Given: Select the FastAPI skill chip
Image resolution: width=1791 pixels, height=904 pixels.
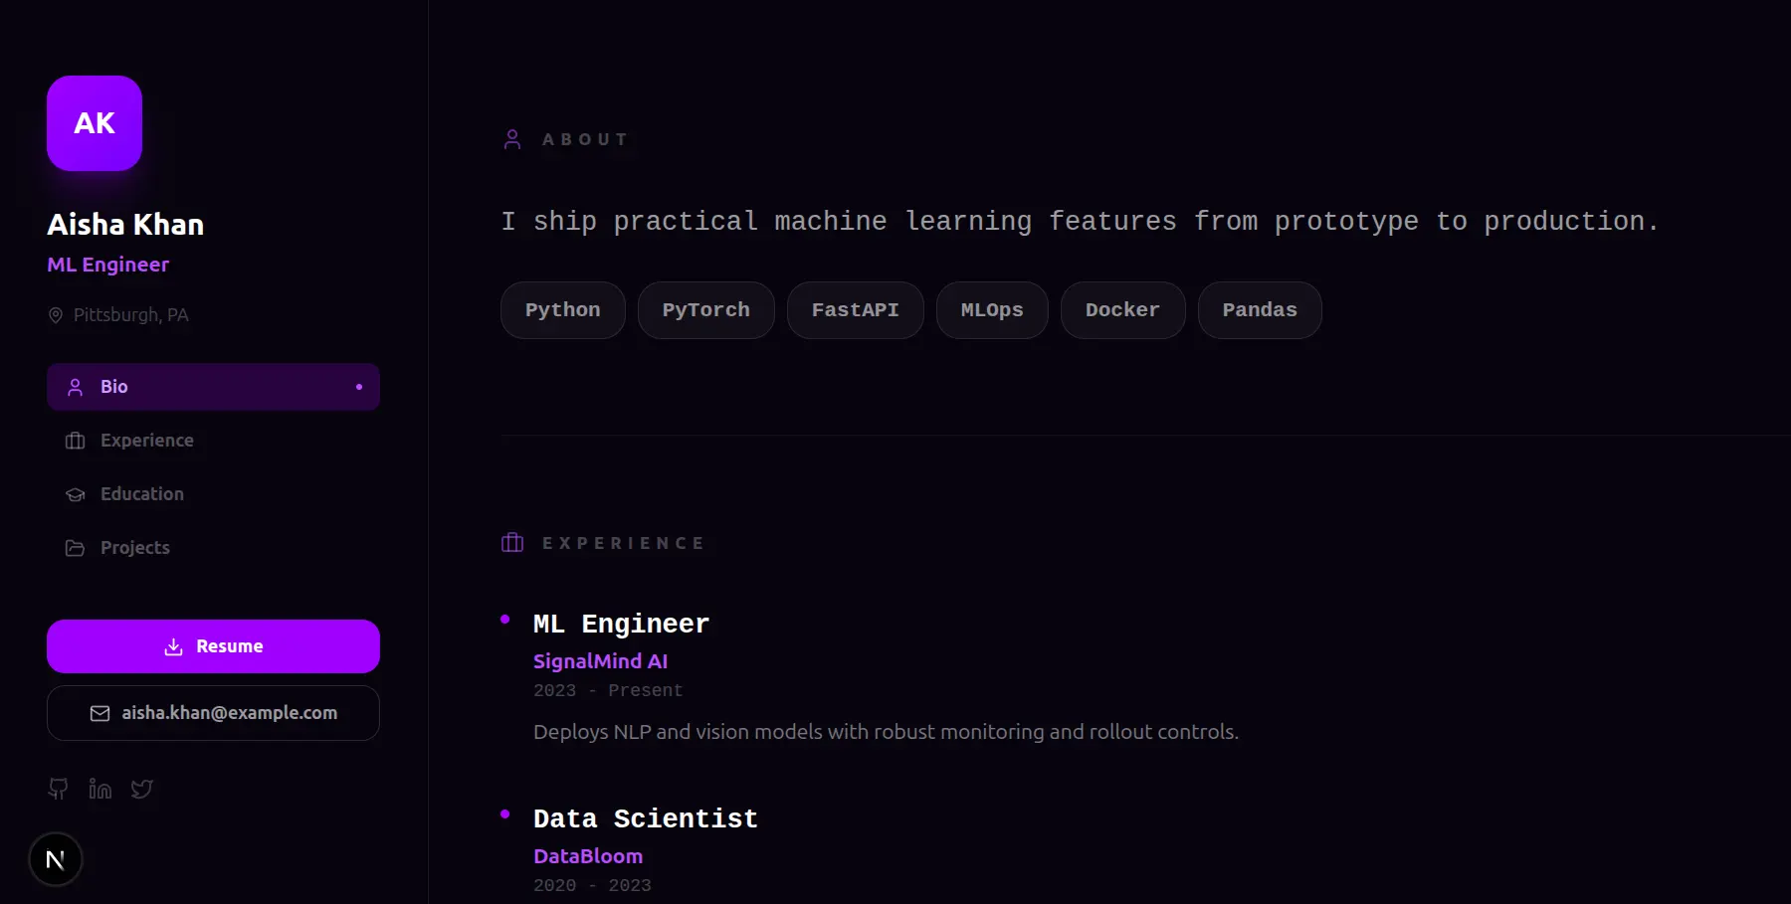Looking at the screenshot, I should [855, 310].
